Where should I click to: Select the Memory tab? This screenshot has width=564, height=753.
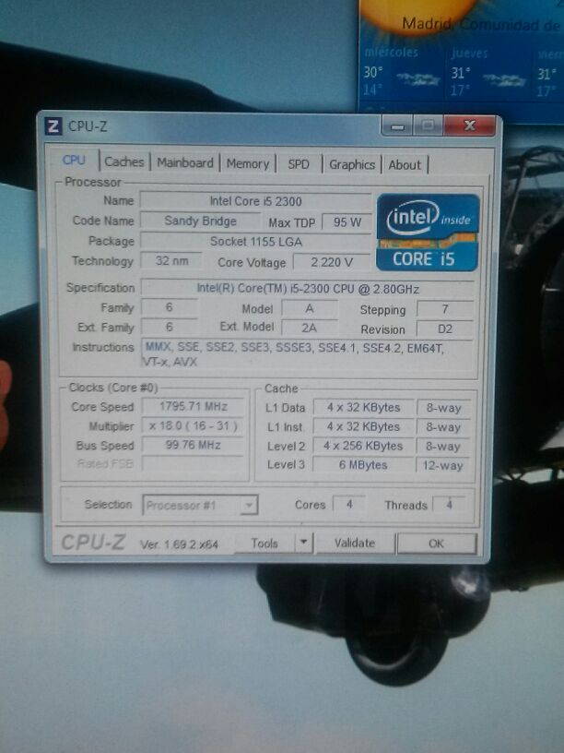pyautogui.click(x=248, y=163)
